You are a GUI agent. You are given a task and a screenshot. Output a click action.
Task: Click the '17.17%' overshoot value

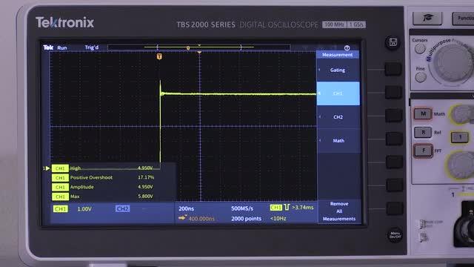tap(146, 177)
